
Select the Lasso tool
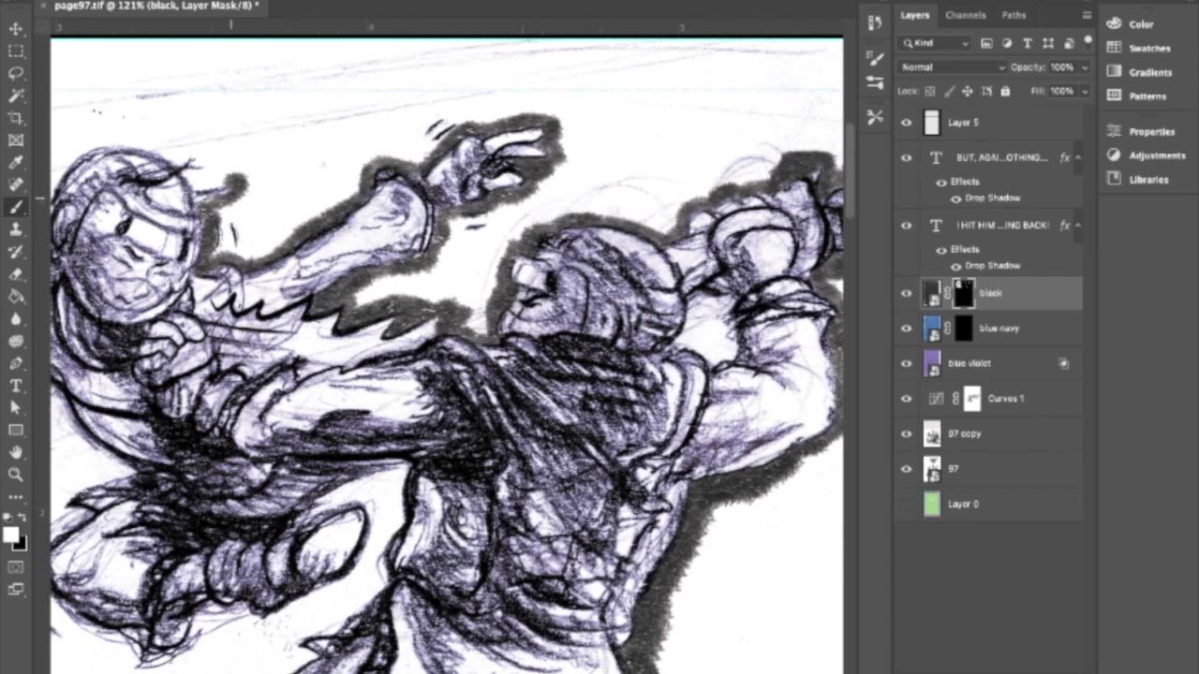16,74
